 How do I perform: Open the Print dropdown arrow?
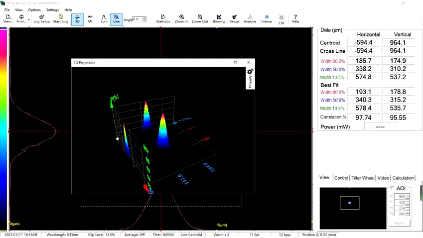pyautogui.click(x=29, y=20)
